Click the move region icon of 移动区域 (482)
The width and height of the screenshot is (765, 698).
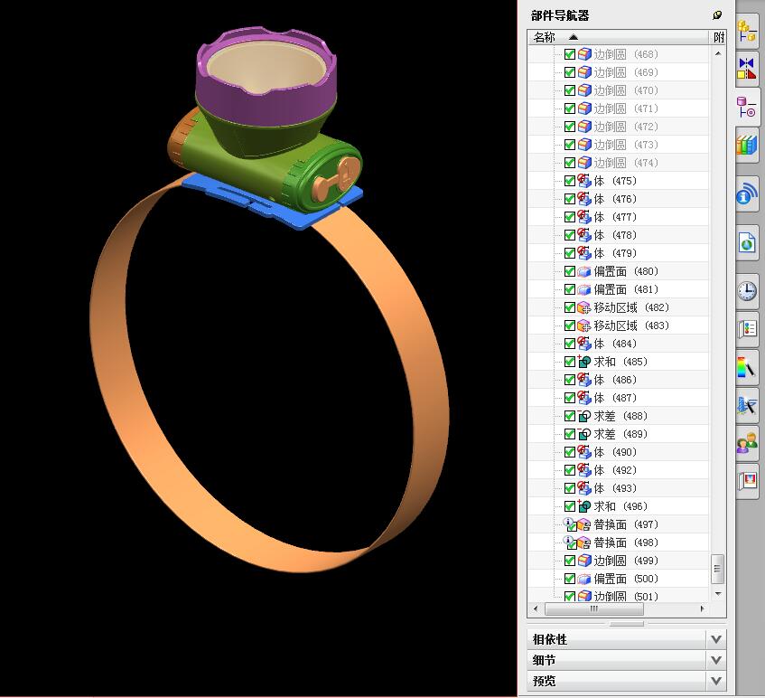coord(584,307)
